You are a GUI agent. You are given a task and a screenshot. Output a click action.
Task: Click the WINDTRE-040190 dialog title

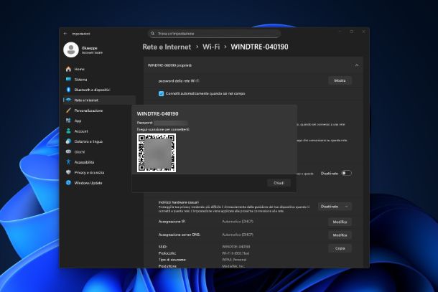[x=157, y=113]
